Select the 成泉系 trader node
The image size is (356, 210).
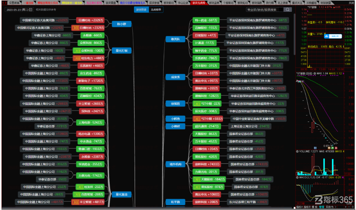click(175, 77)
